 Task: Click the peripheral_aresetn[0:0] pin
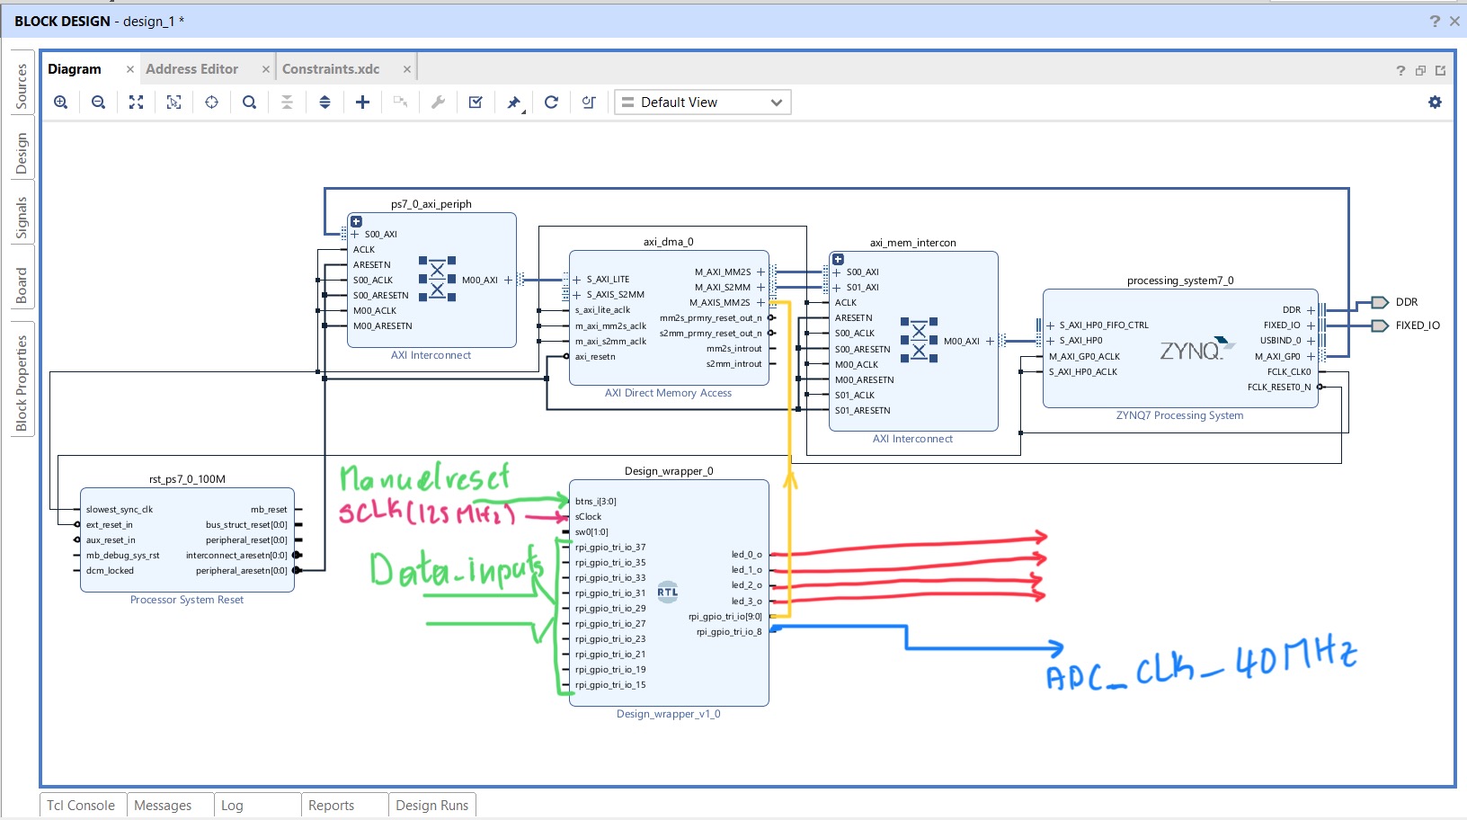(x=242, y=571)
